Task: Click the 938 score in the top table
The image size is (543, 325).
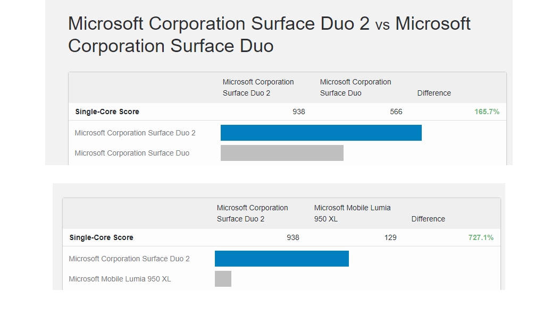Action: click(x=298, y=112)
